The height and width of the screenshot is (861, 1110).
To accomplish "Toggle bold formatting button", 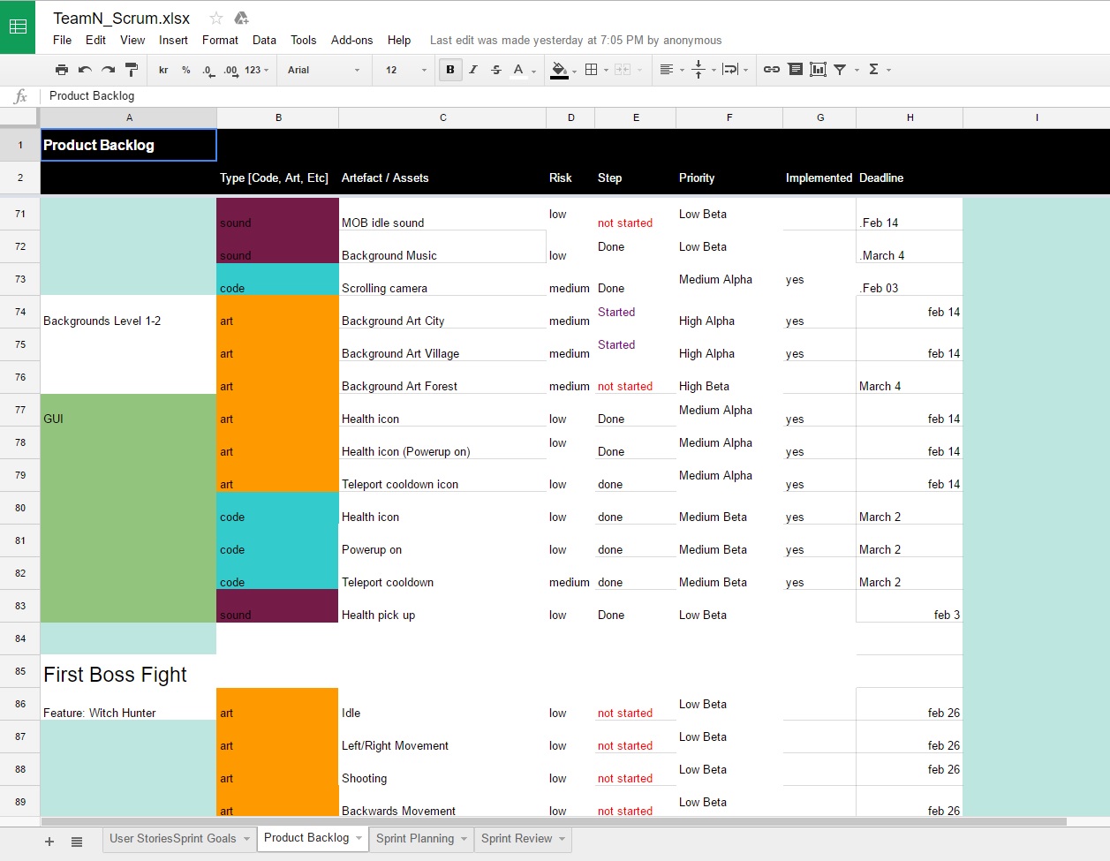I will [x=450, y=70].
